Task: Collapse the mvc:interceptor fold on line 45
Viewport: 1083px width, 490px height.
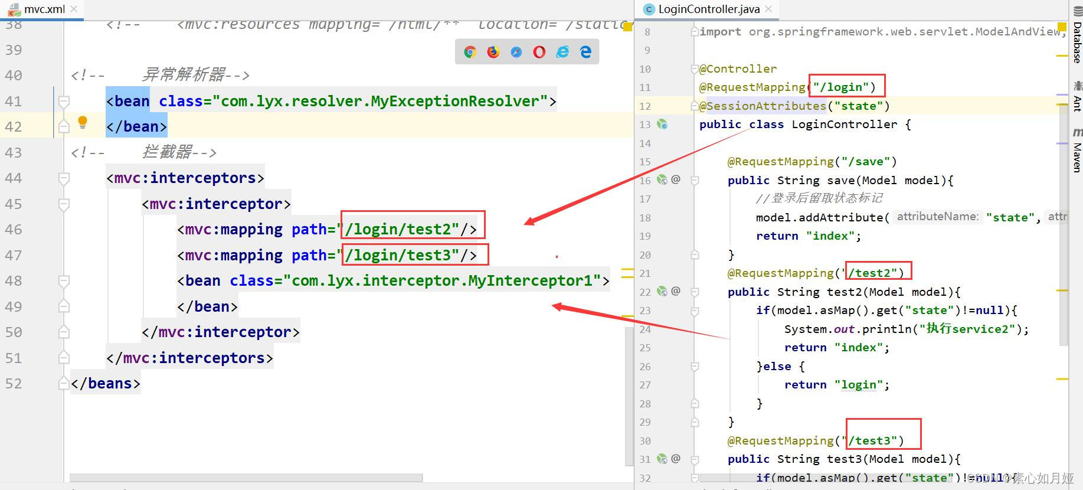Action: pos(64,204)
